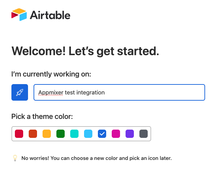211x182 pixels.
Task: Click the "No worries!" hint text
Action: coord(97,159)
